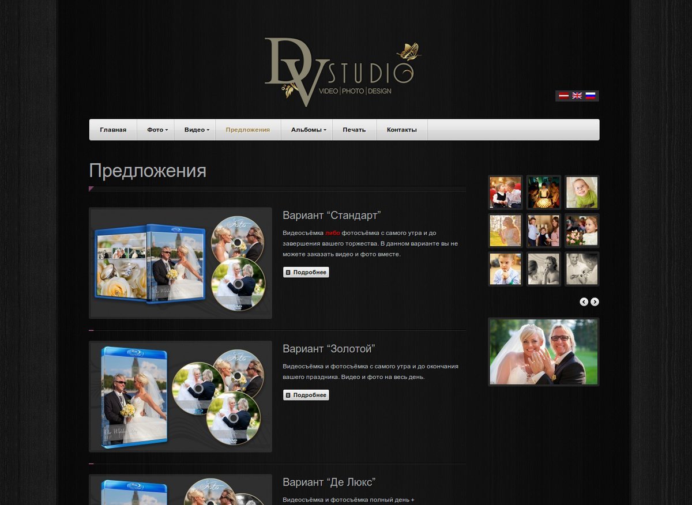Open the Главная menu item
Viewport: 692px width, 505px height.
tap(113, 130)
